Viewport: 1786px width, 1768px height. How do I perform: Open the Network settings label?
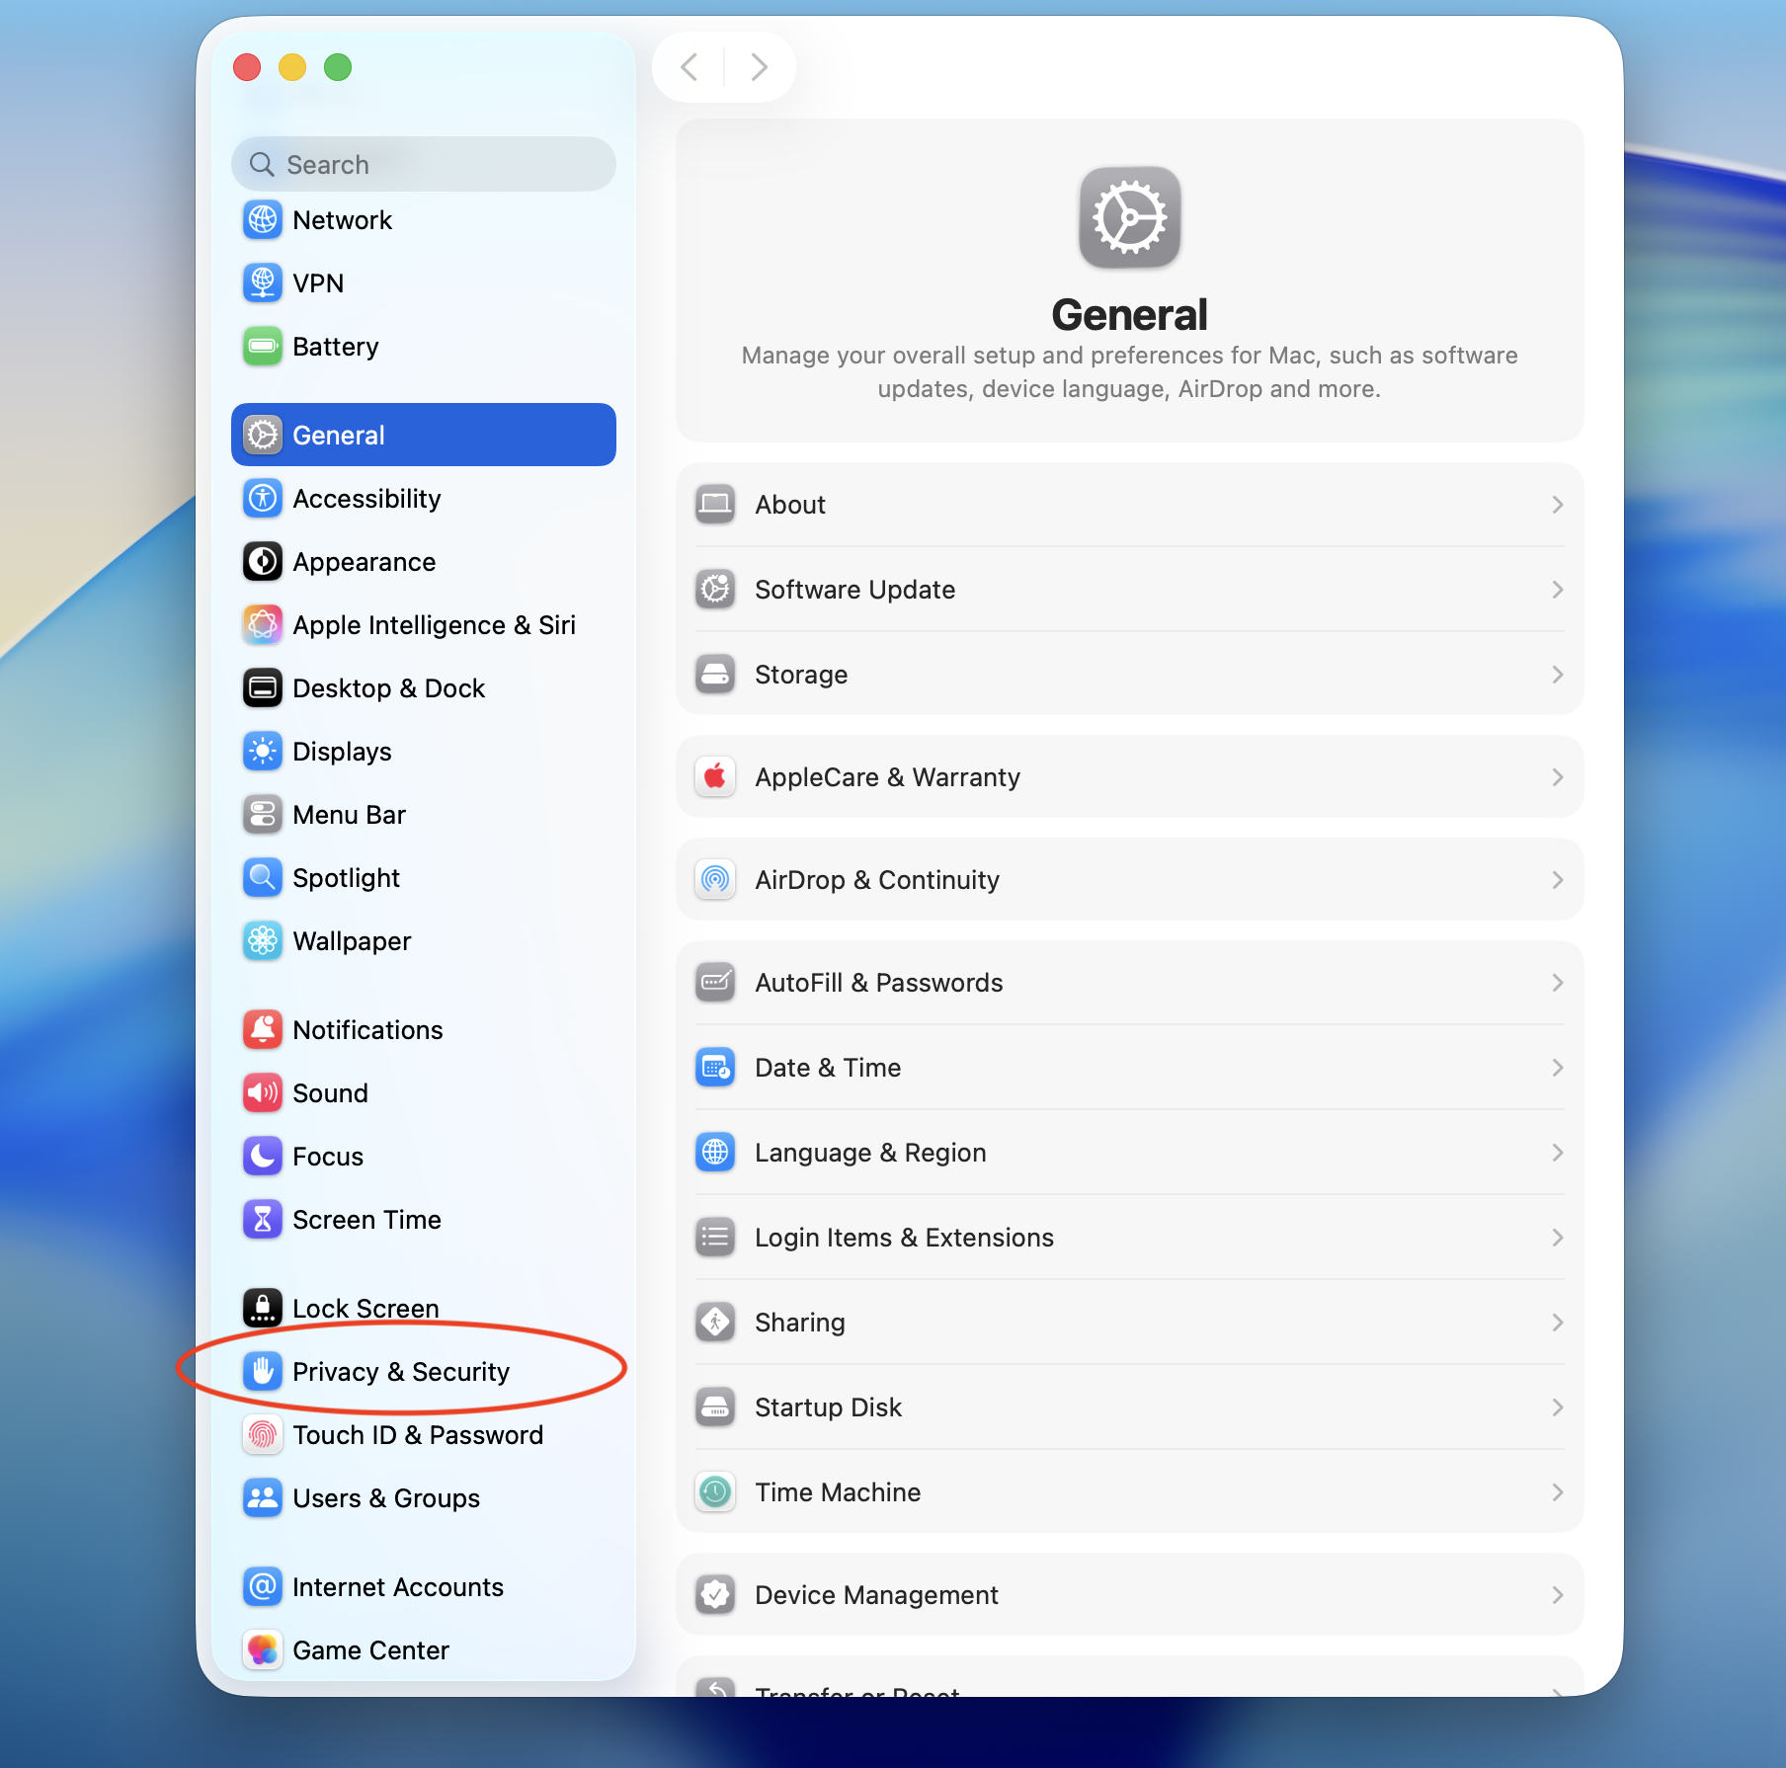click(x=342, y=220)
